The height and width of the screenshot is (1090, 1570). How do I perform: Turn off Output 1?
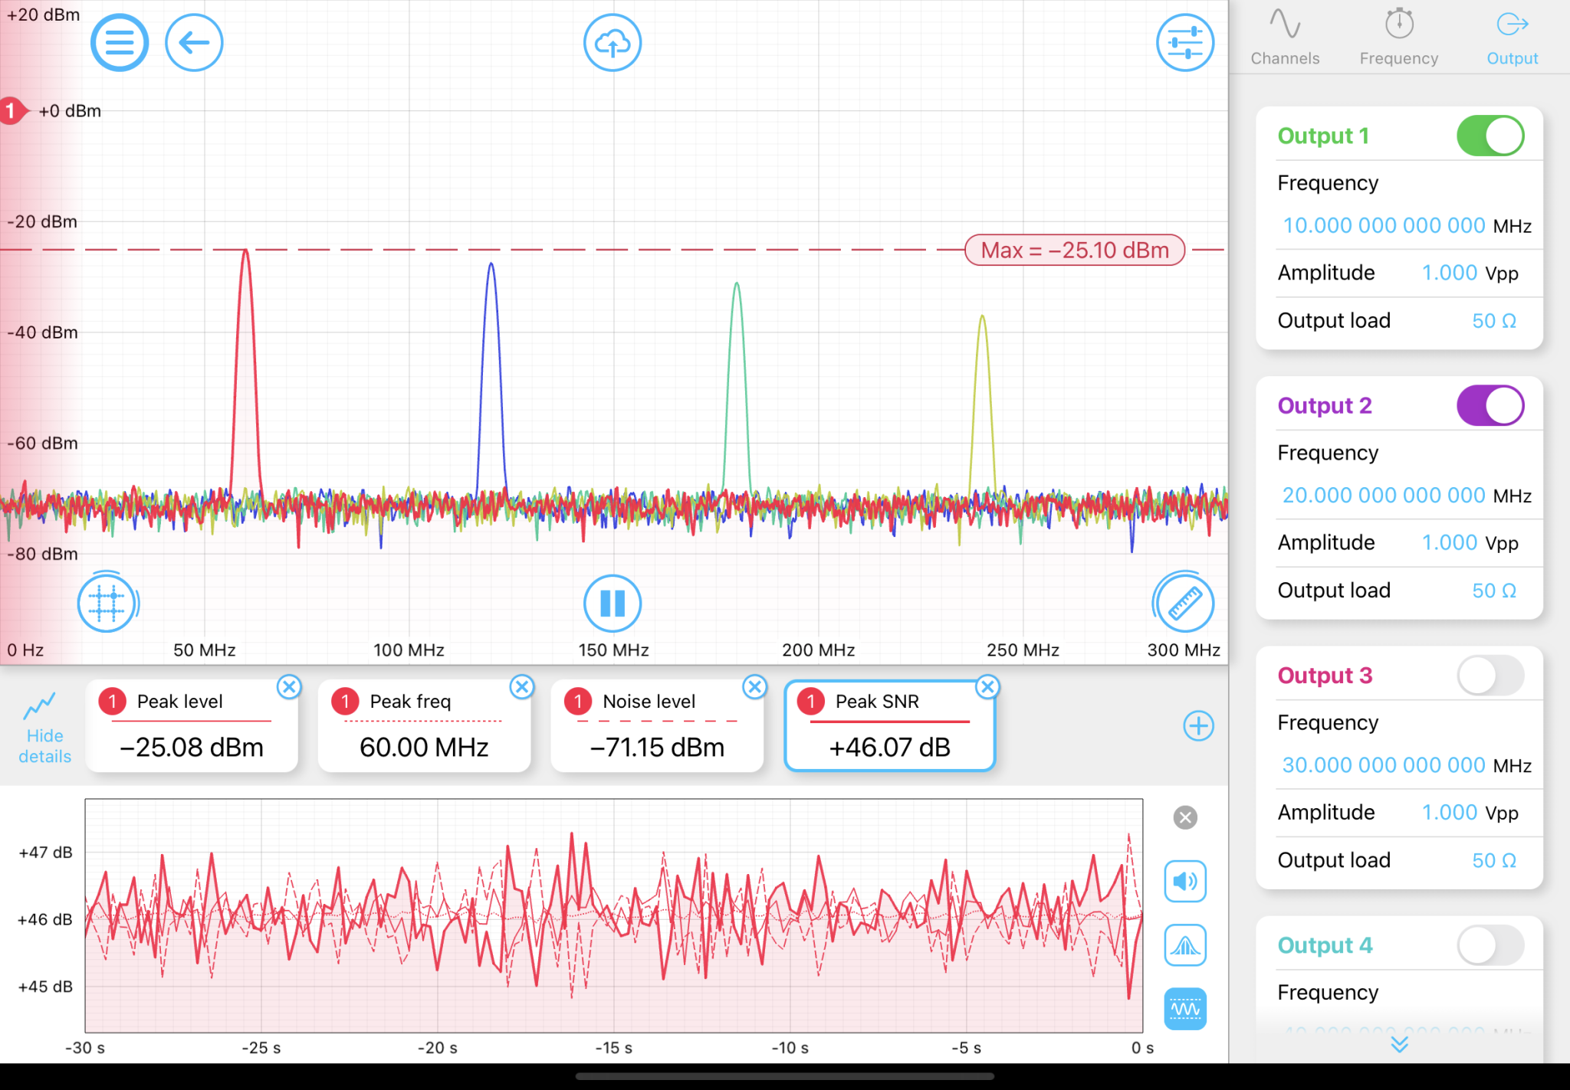click(x=1490, y=135)
